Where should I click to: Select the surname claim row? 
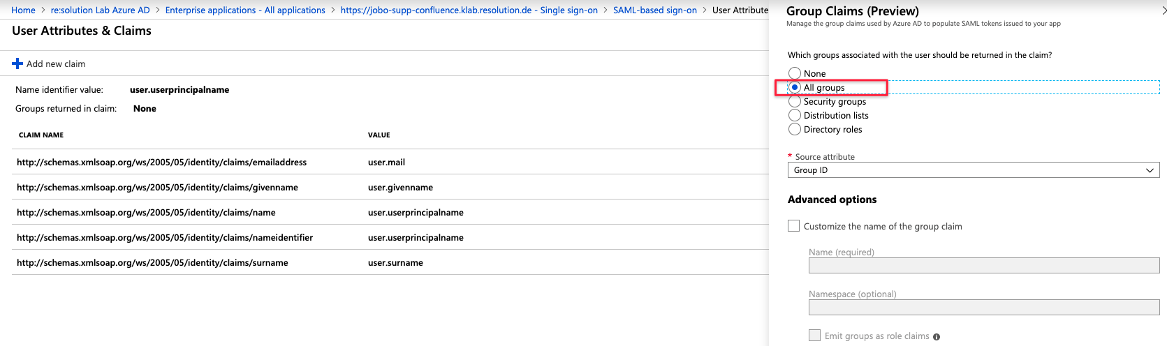(152, 263)
